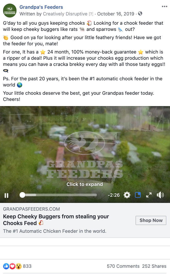Click the Grandpa's Feeders profile logo
Screen dimensions: 170x275
10,11
